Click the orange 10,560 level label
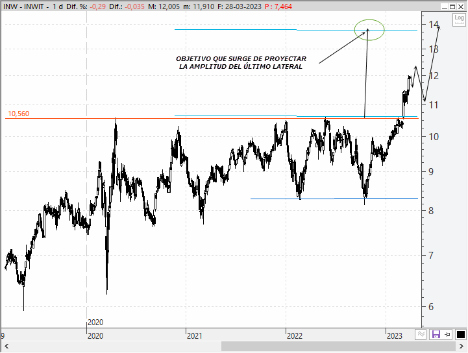The height and width of the screenshot is (353, 468). point(19,114)
